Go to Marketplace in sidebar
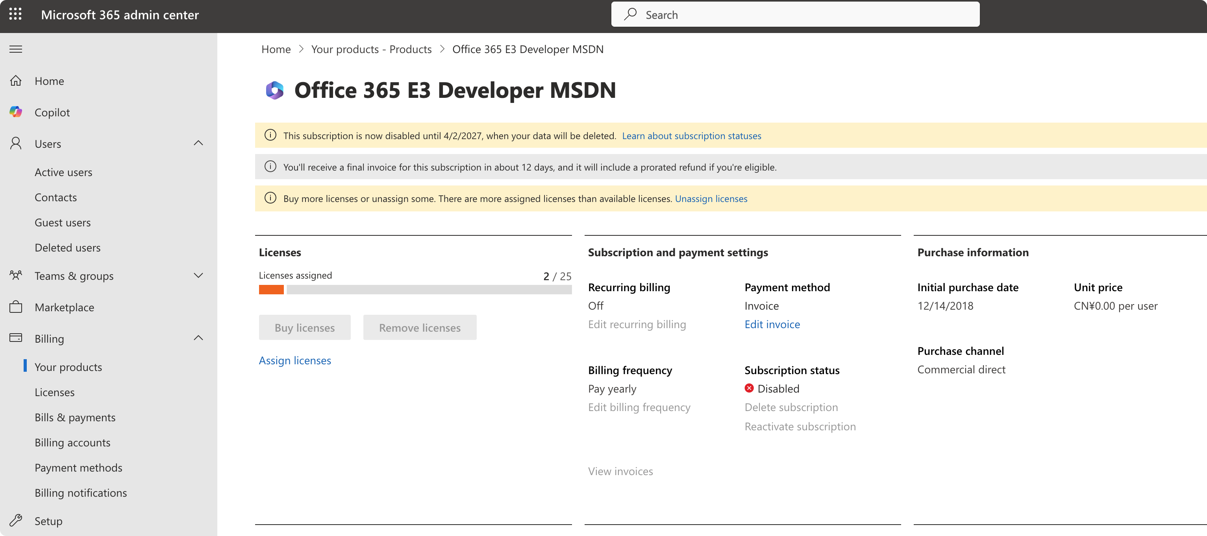Image resolution: width=1207 pixels, height=536 pixels. [64, 307]
